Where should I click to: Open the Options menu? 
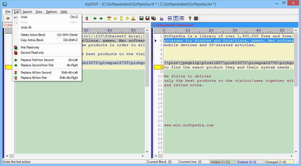click(51, 12)
